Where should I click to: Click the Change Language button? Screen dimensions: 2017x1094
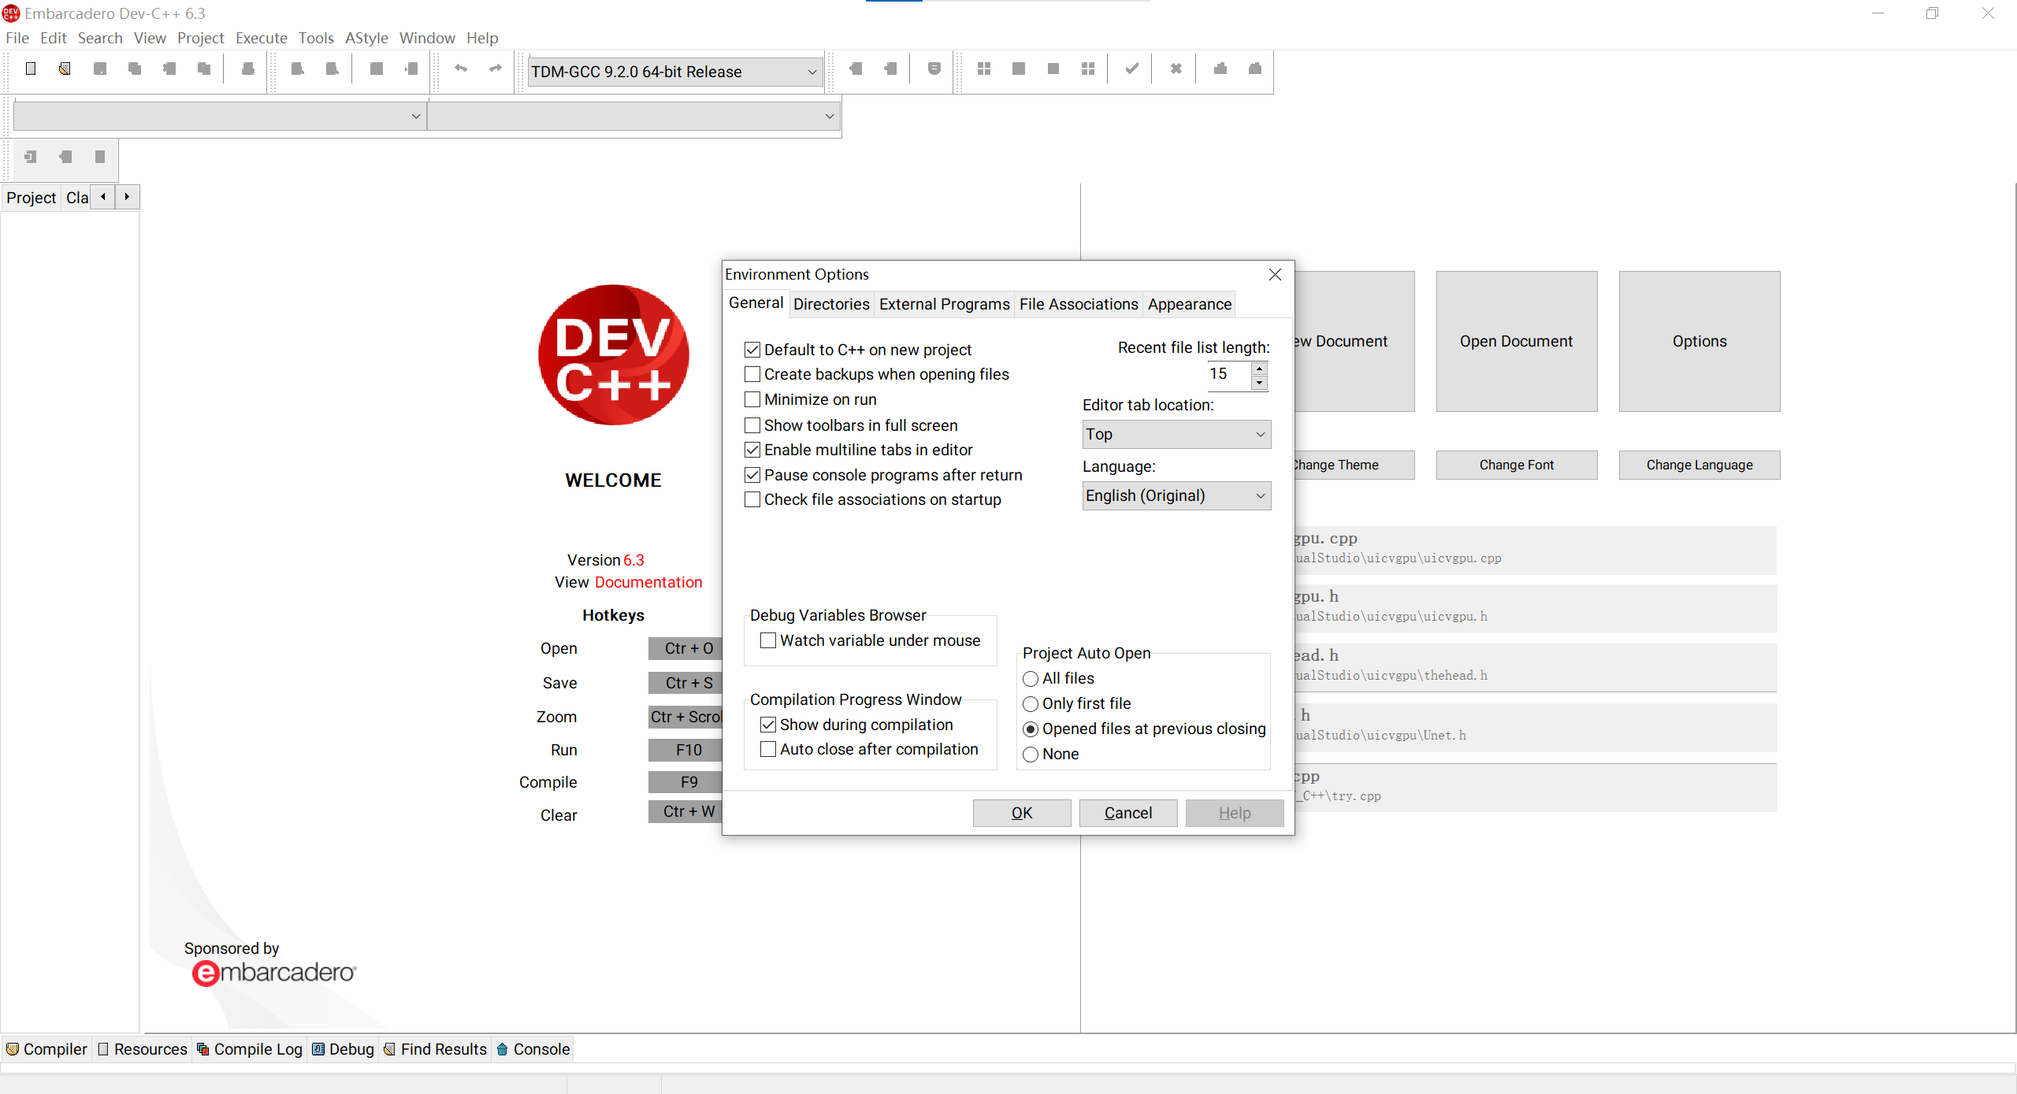click(x=1699, y=465)
